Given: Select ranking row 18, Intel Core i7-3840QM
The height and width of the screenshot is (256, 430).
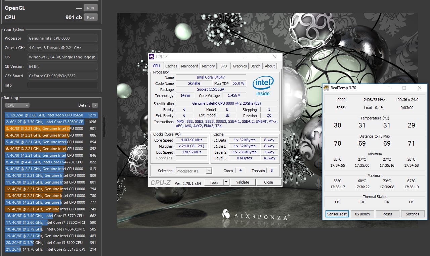Looking at the screenshot, I should (x=51, y=229).
